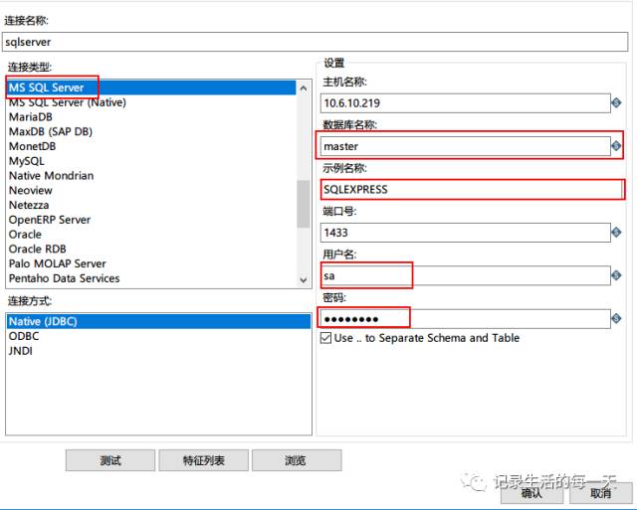The height and width of the screenshot is (510, 637).
Task: Click the 取消 (Cancel) button
Action: point(601,493)
